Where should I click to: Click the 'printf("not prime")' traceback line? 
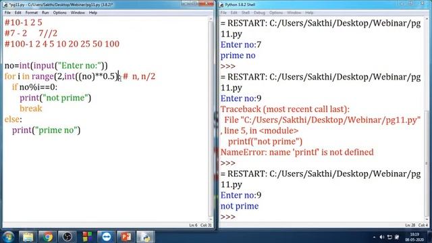[265, 141]
